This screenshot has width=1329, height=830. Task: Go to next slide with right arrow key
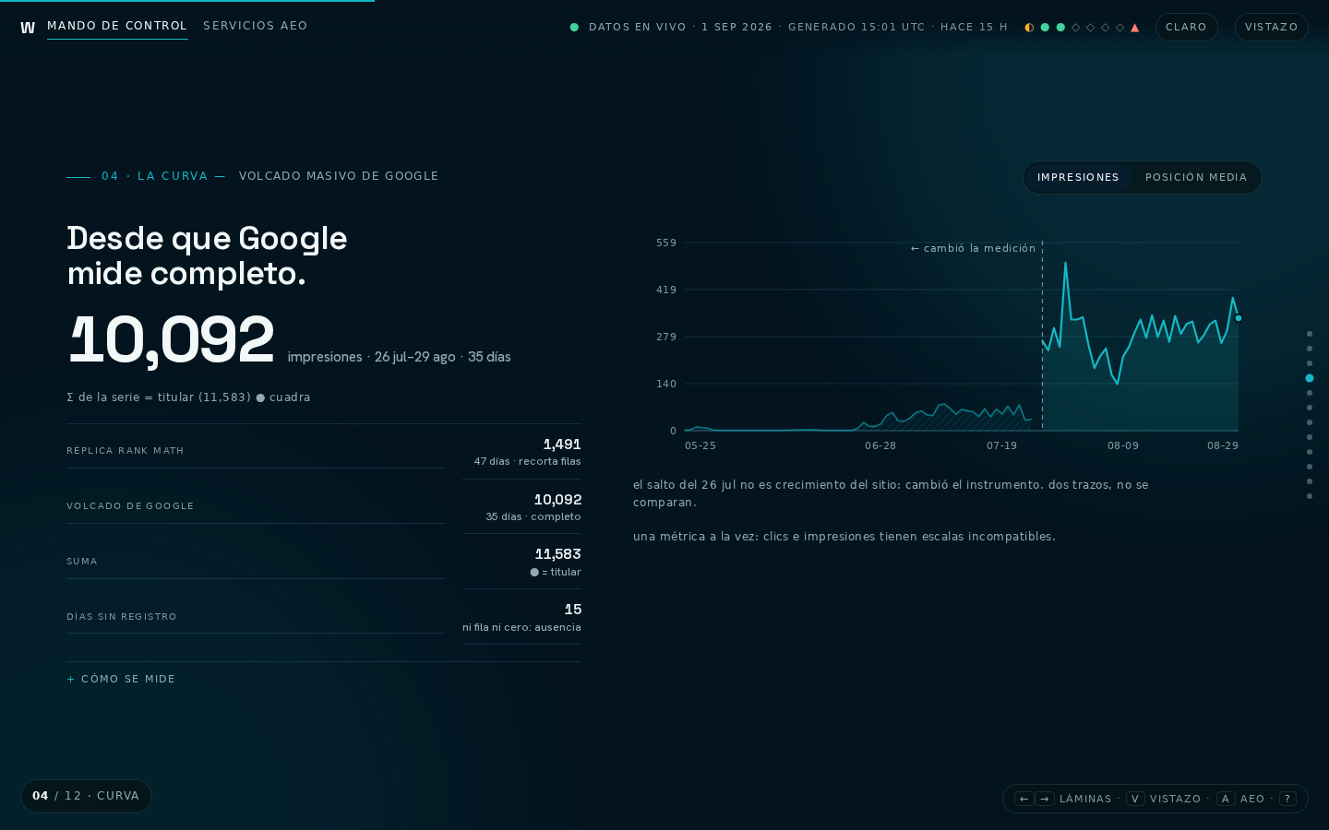[x=1045, y=799]
